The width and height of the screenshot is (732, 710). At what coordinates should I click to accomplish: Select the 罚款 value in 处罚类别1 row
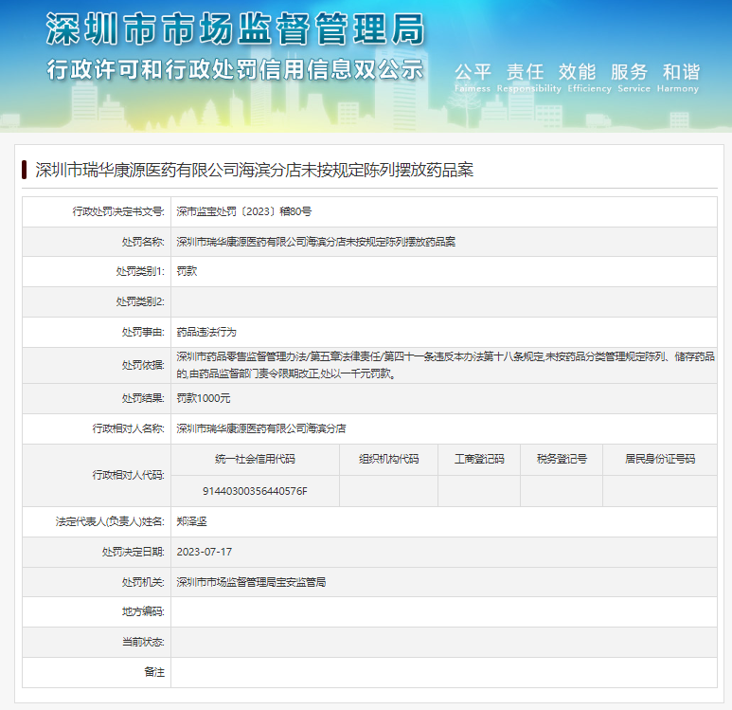point(187,271)
